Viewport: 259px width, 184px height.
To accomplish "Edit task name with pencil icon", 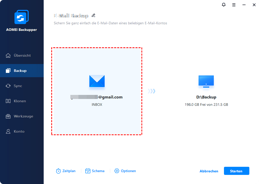I will (x=93, y=15).
